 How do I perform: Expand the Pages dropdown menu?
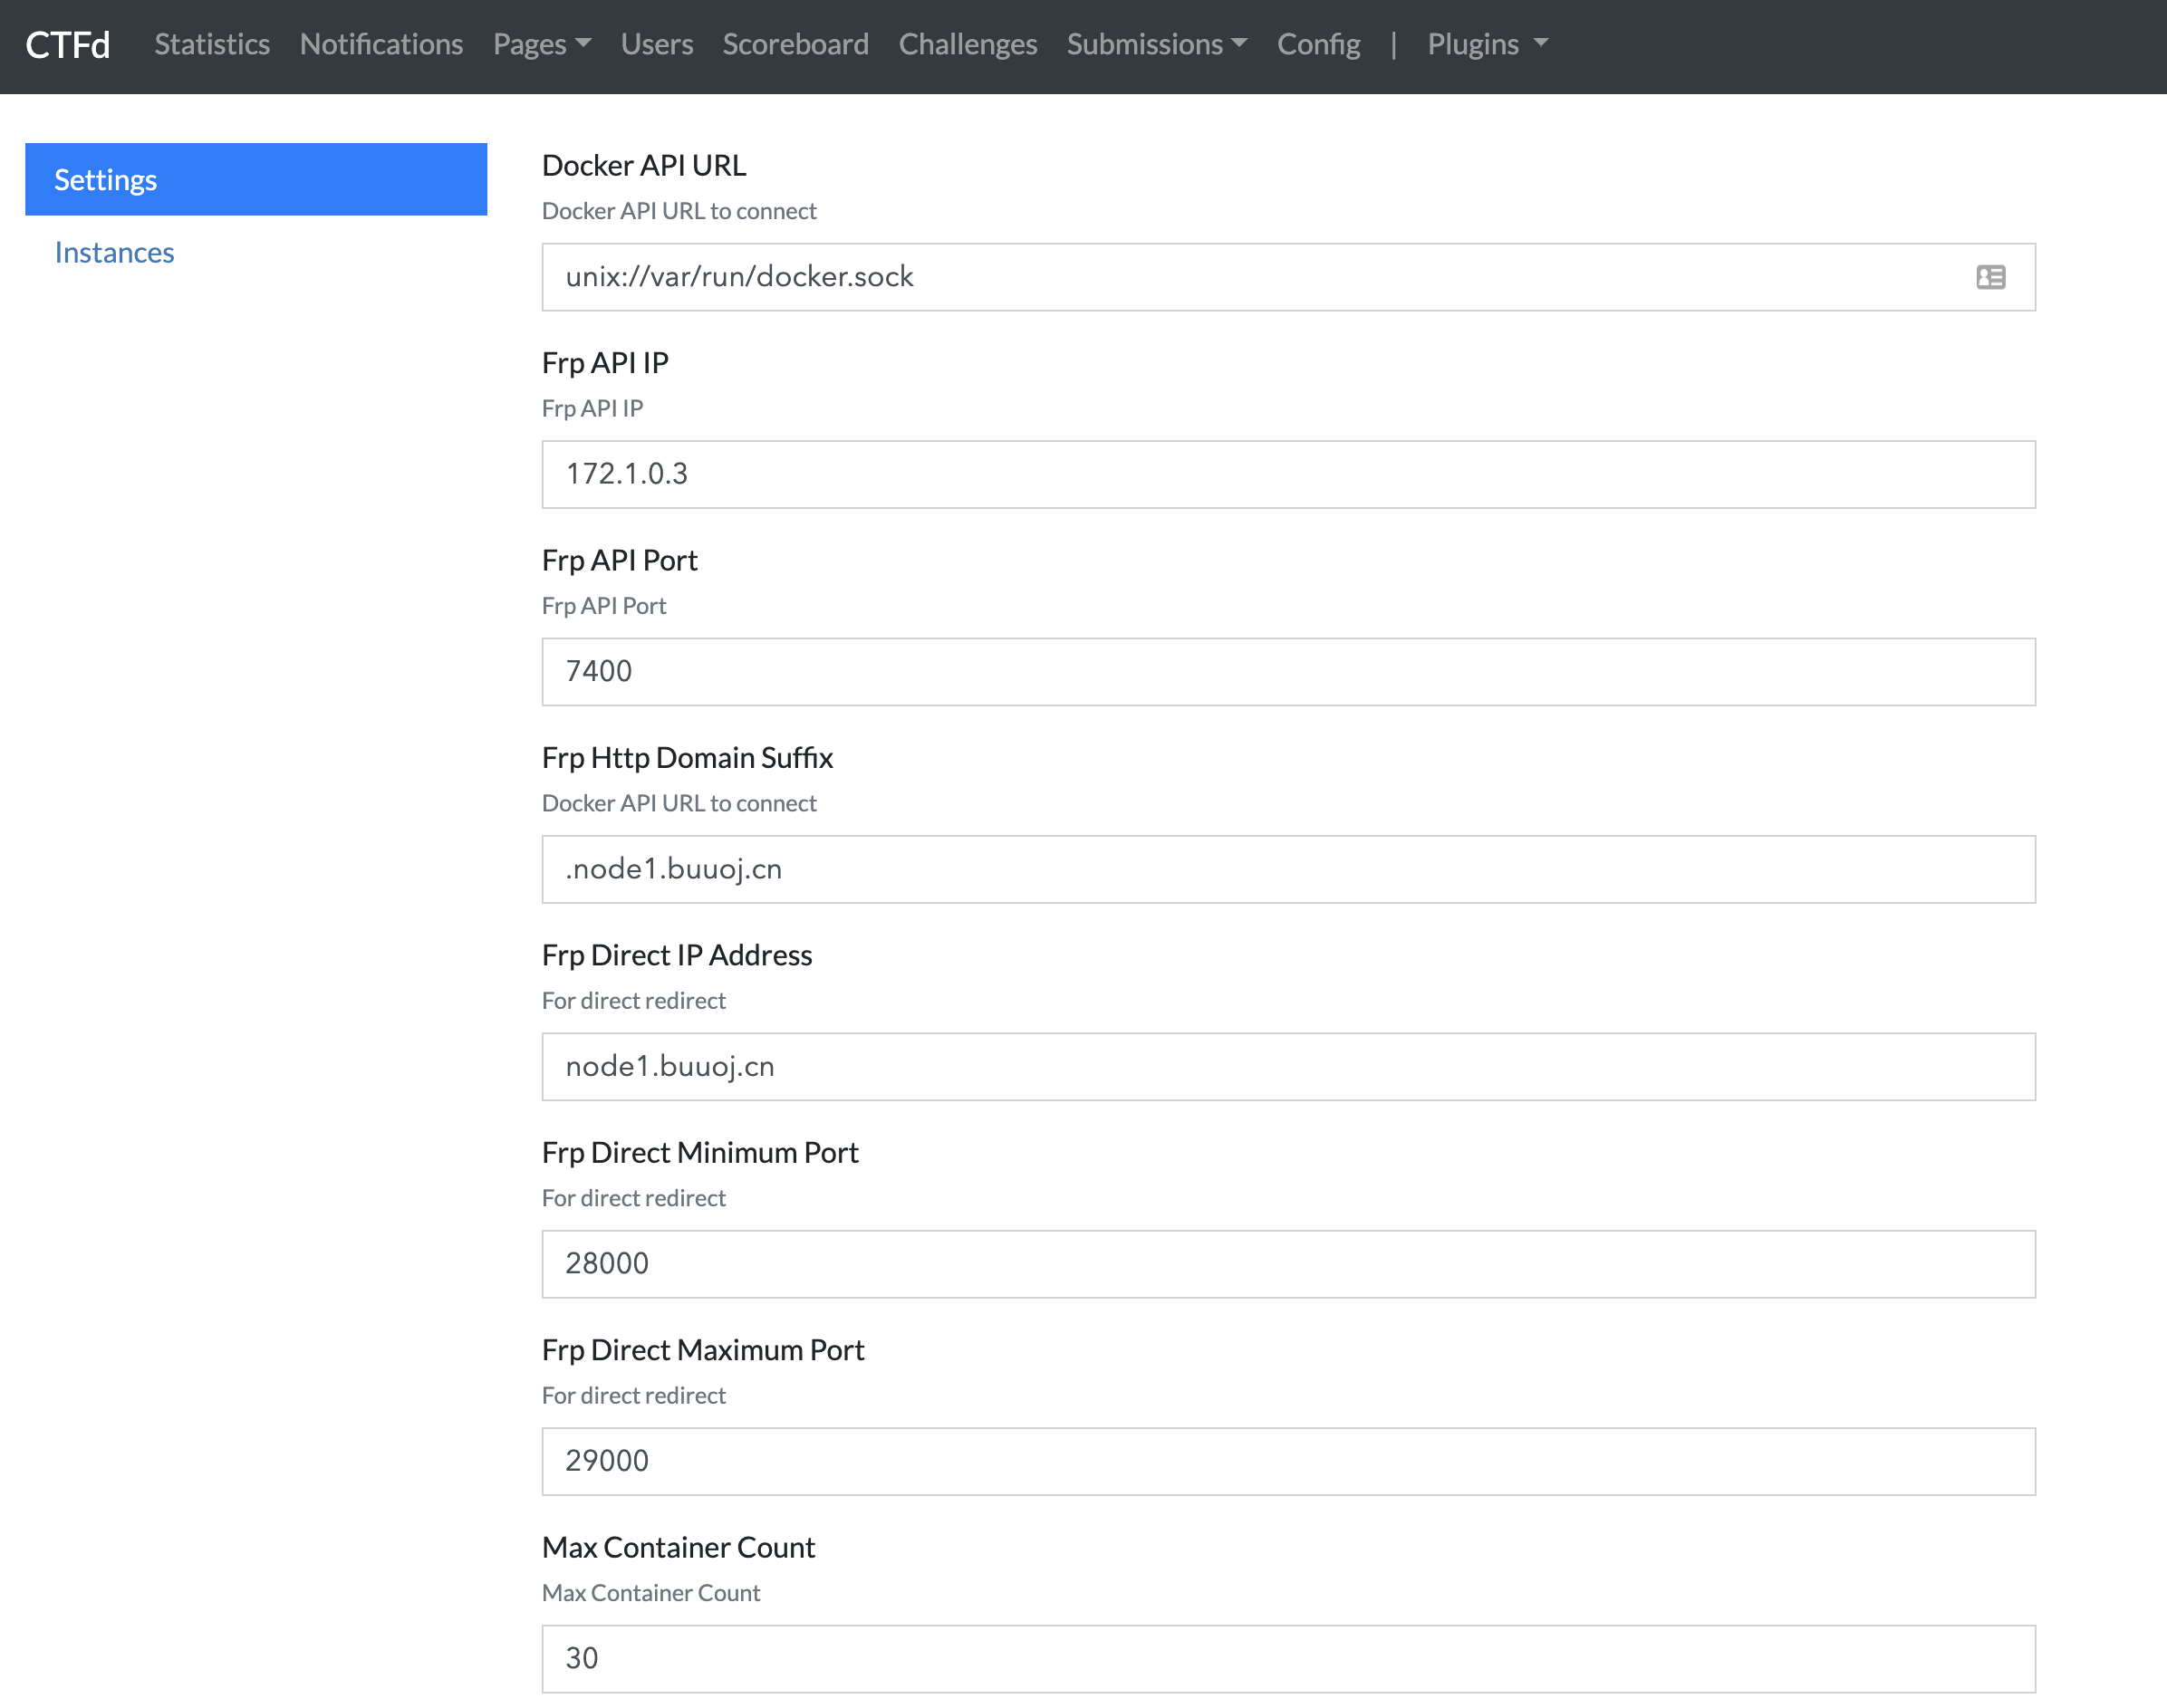pos(541,45)
